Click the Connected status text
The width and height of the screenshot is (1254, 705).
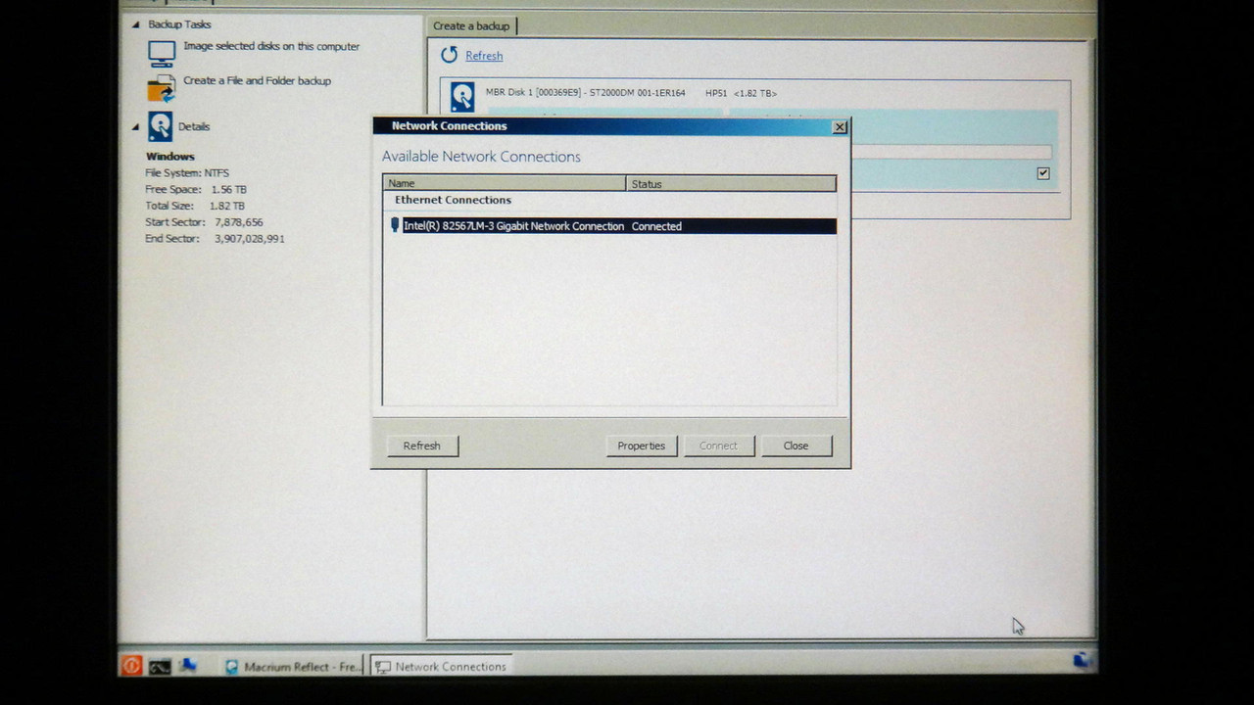click(656, 226)
